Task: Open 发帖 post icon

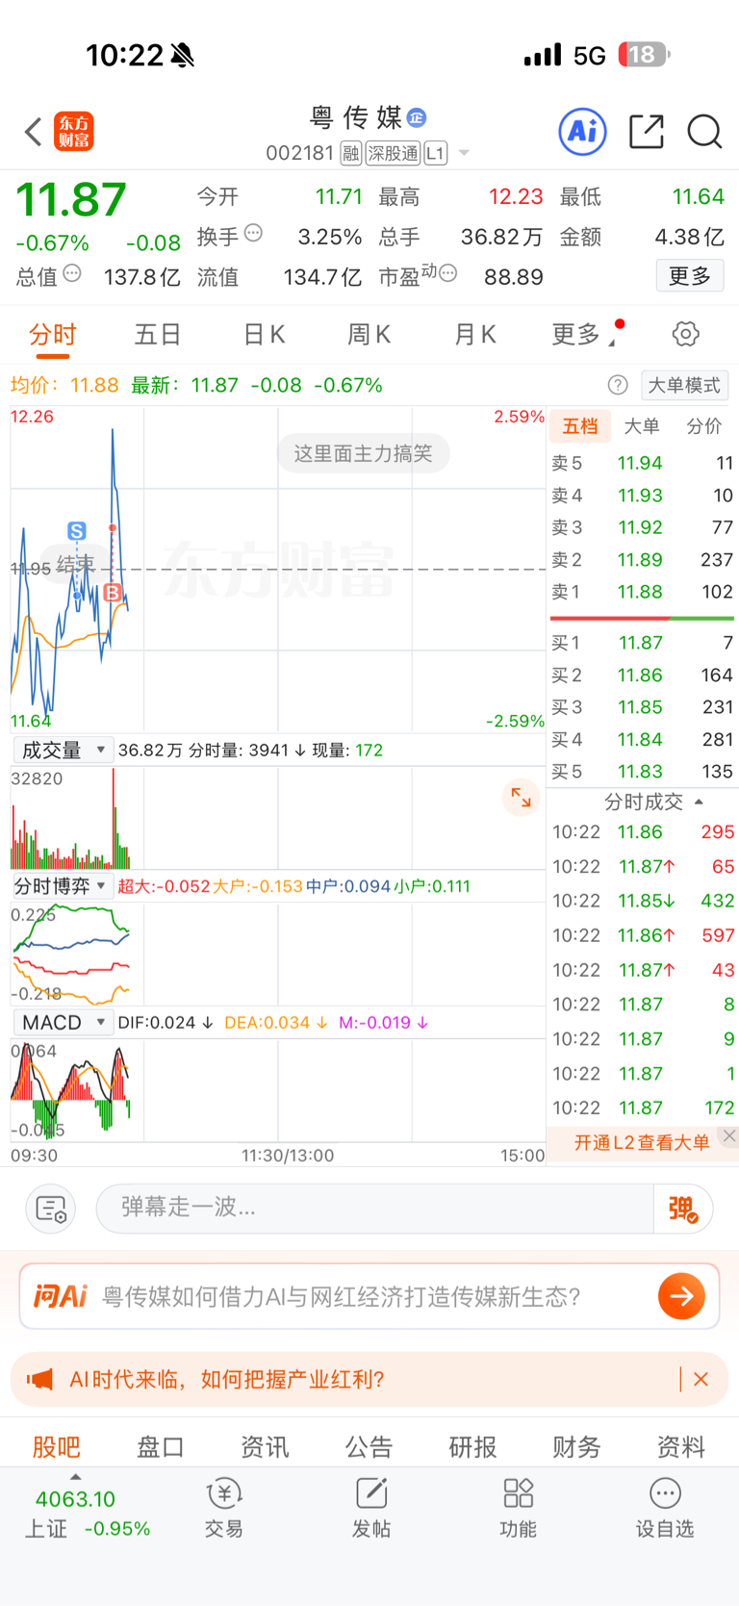Action: [x=371, y=1509]
